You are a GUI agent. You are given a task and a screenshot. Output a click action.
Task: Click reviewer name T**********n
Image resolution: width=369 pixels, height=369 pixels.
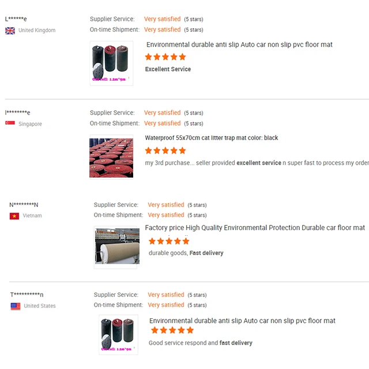27,295
